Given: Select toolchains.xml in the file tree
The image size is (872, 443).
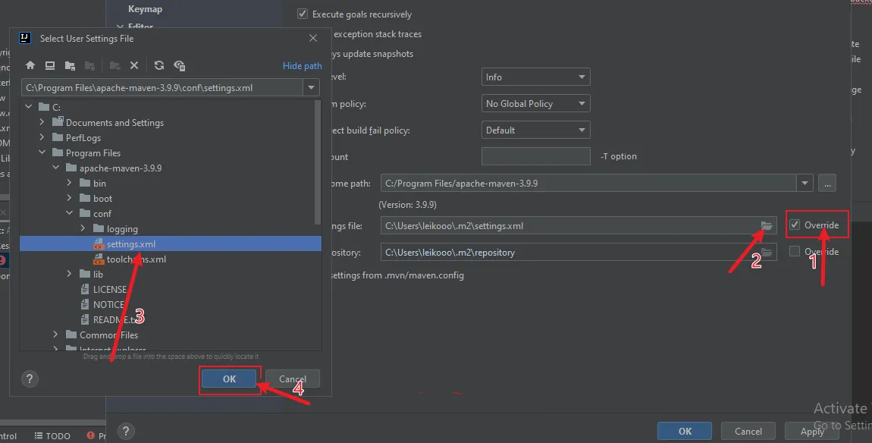Looking at the screenshot, I should tap(136, 259).
